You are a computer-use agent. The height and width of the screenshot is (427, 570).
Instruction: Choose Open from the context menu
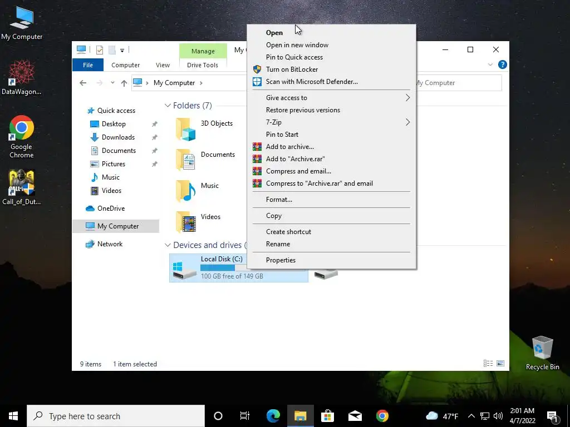coord(332,33)
